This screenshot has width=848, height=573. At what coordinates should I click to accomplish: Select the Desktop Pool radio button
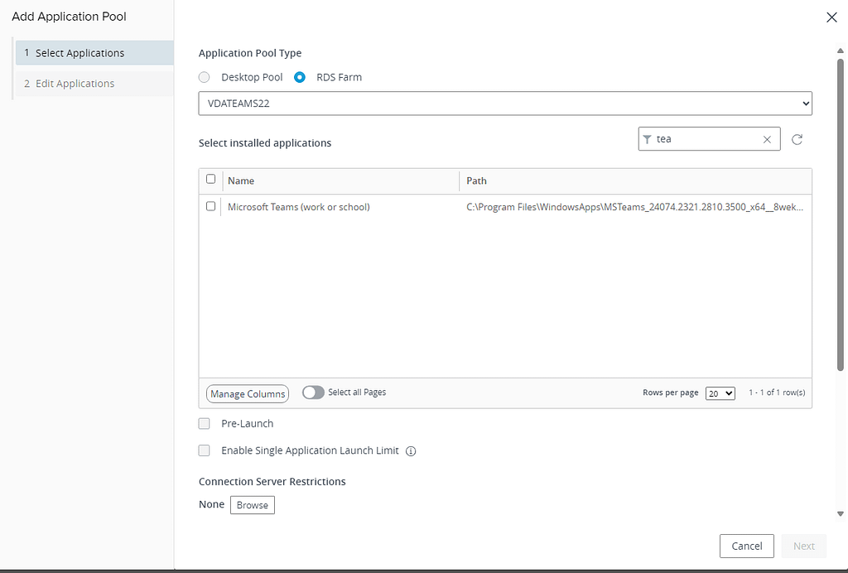(x=205, y=77)
